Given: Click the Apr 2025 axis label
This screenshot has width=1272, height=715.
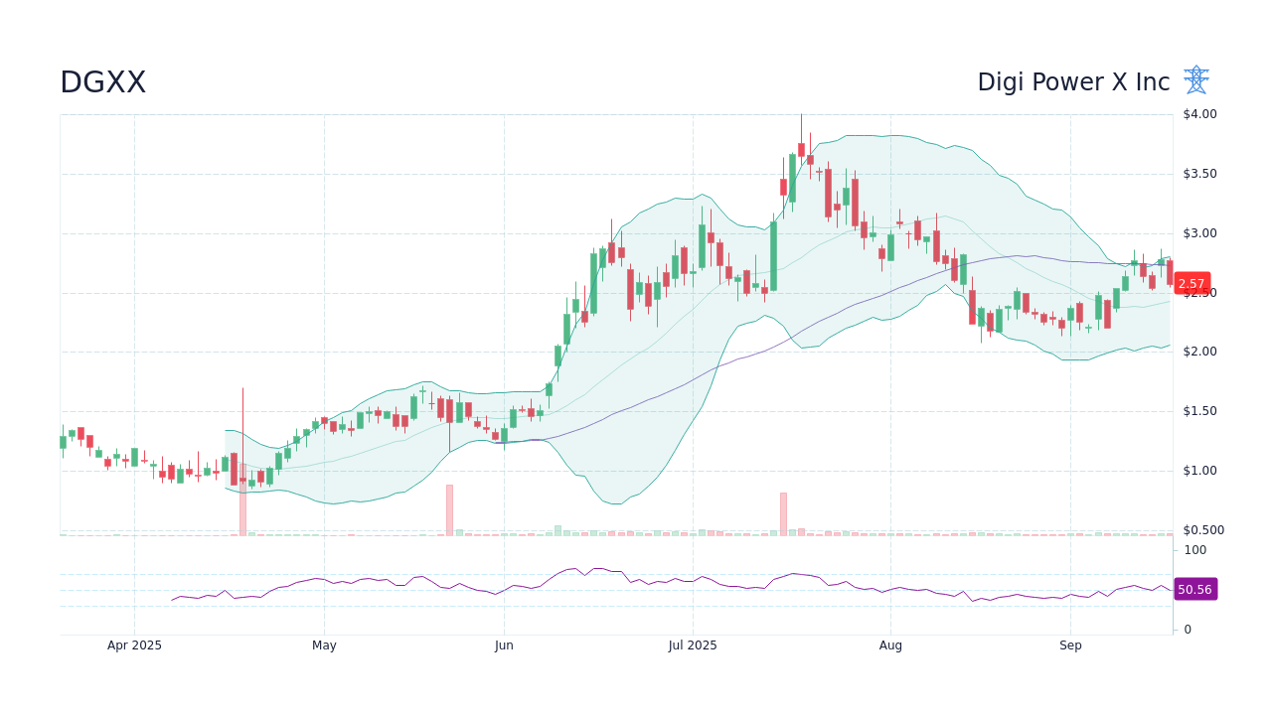Looking at the screenshot, I should [x=132, y=644].
